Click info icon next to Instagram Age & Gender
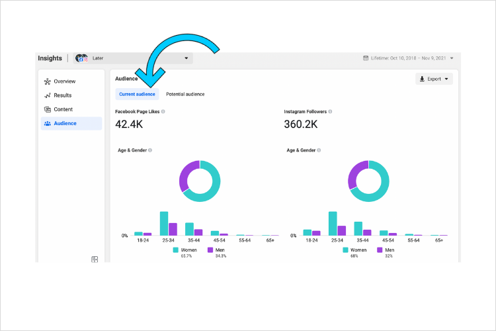Screen dimensions: 496x331 (319, 150)
